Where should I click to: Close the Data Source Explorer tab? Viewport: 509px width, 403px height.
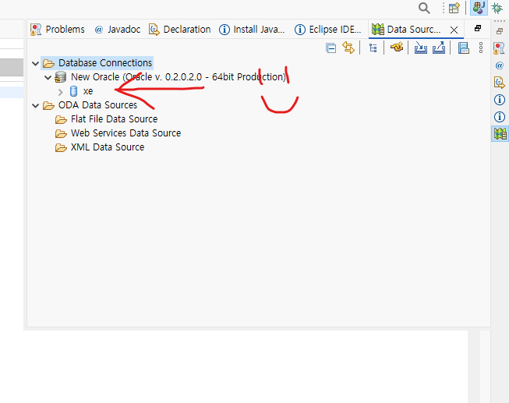(x=454, y=30)
